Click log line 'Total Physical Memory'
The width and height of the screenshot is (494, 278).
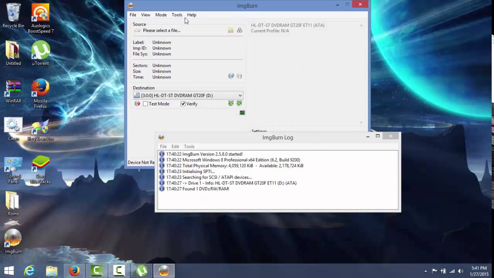point(235,166)
